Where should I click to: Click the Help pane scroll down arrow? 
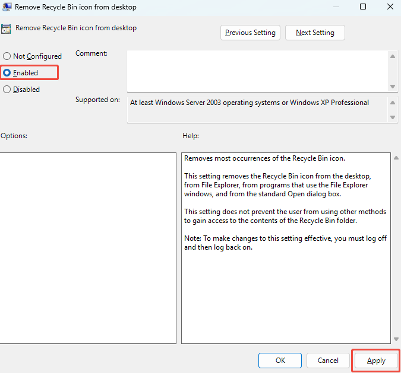point(396,339)
